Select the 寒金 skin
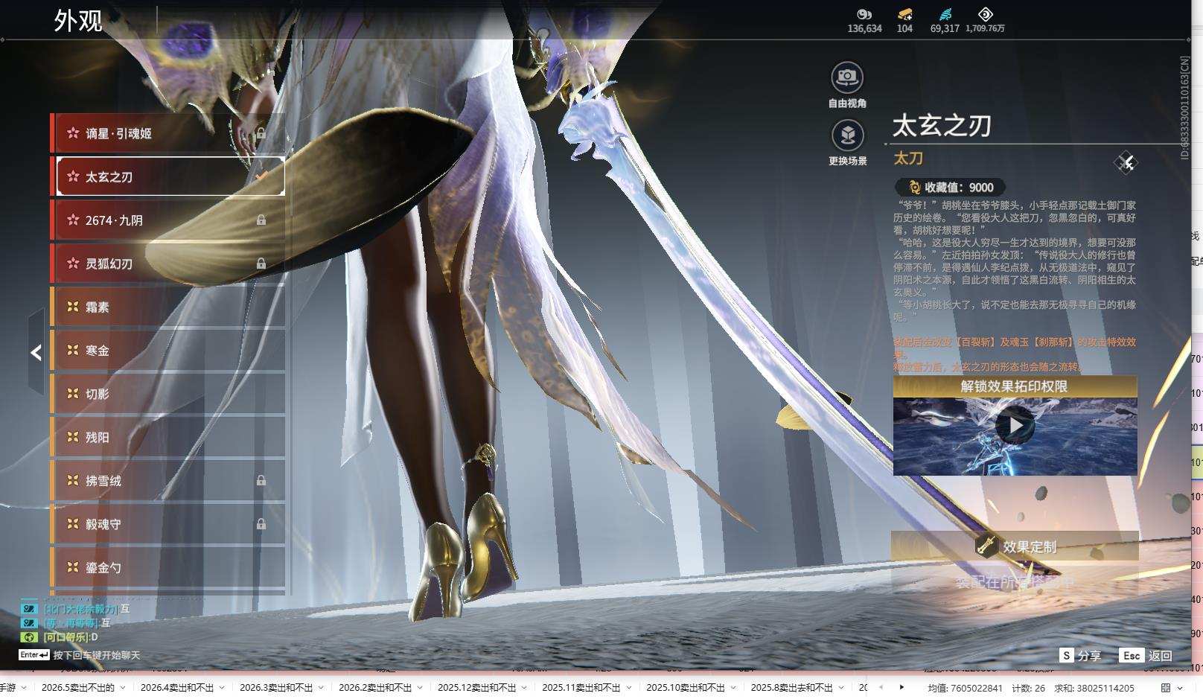The height and width of the screenshot is (699, 1203). [168, 350]
